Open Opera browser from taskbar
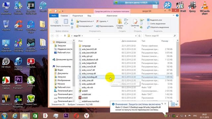Screen dimensions: 212x119 click(76, 116)
